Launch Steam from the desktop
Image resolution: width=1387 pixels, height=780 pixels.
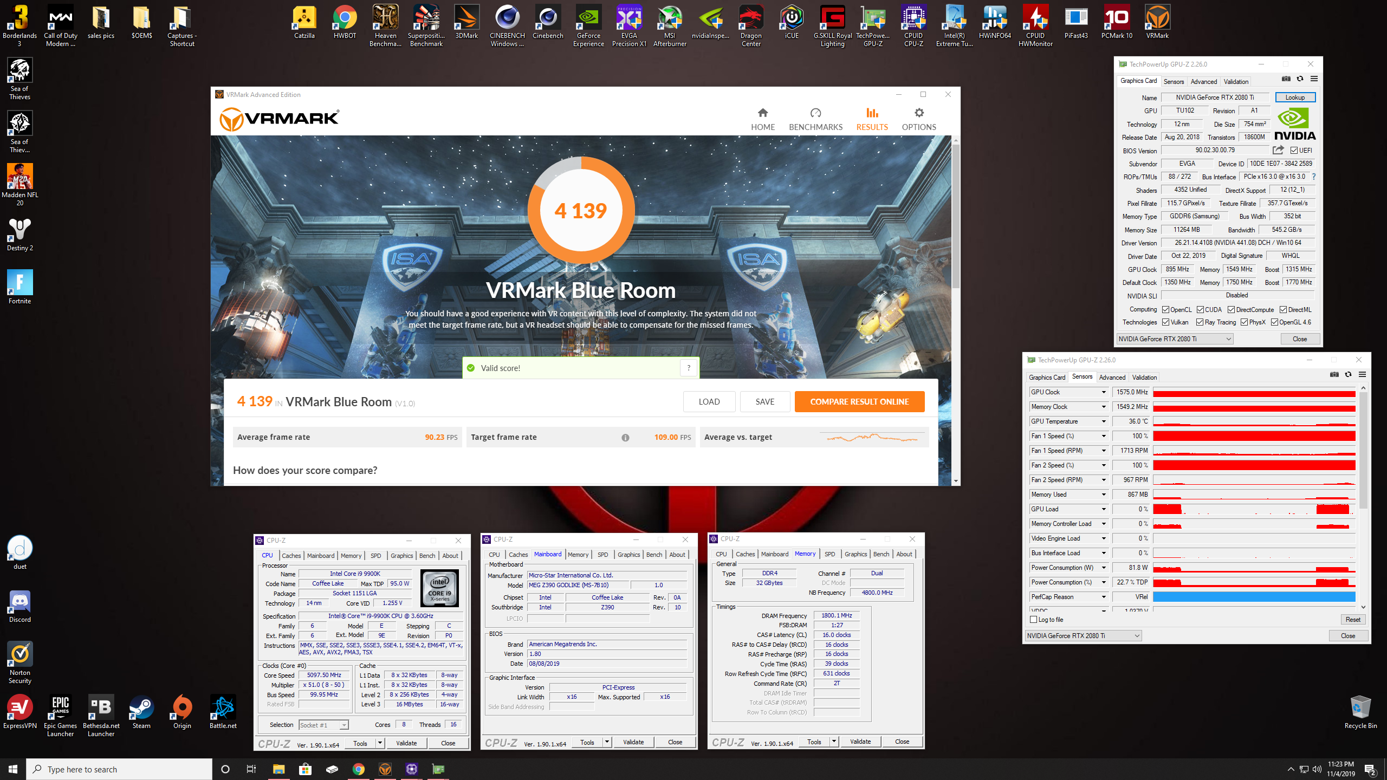pyautogui.click(x=141, y=712)
